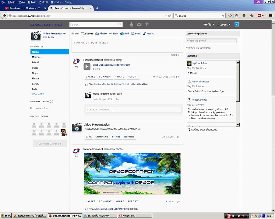Open the Best Dubstep music for intros link
Image resolution: width=275 pixels, height=219 pixels.
pos(111,65)
